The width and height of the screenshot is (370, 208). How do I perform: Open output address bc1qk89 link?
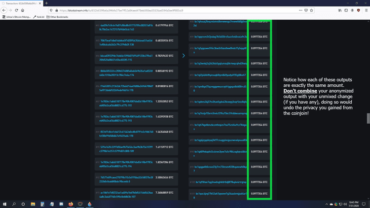tap(220, 153)
